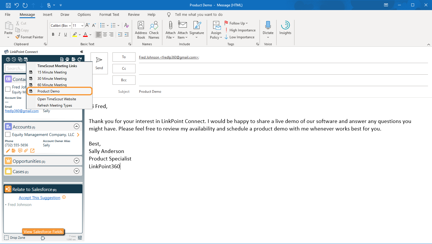Click View Salesforce Fields button
This screenshot has width=432, height=244.
tap(43, 232)
